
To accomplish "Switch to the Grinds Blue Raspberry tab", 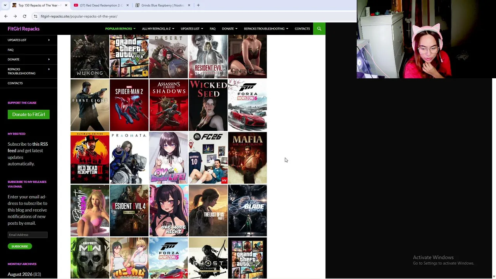I will pyautogui.click(x=163, y=5).
